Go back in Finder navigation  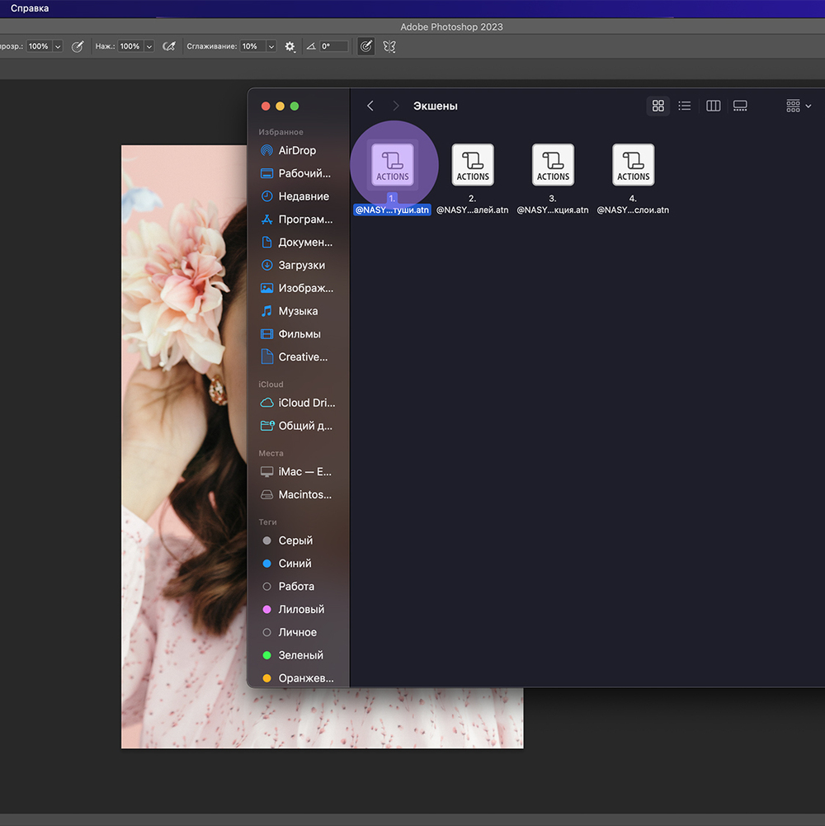click(370, 106)
